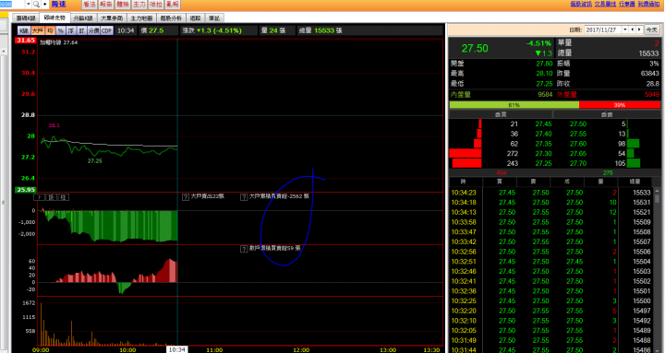The height and width of the screenshot is (353, 665).
Task: Toggle the % percentage display button
Action: (x=61, y=30)
